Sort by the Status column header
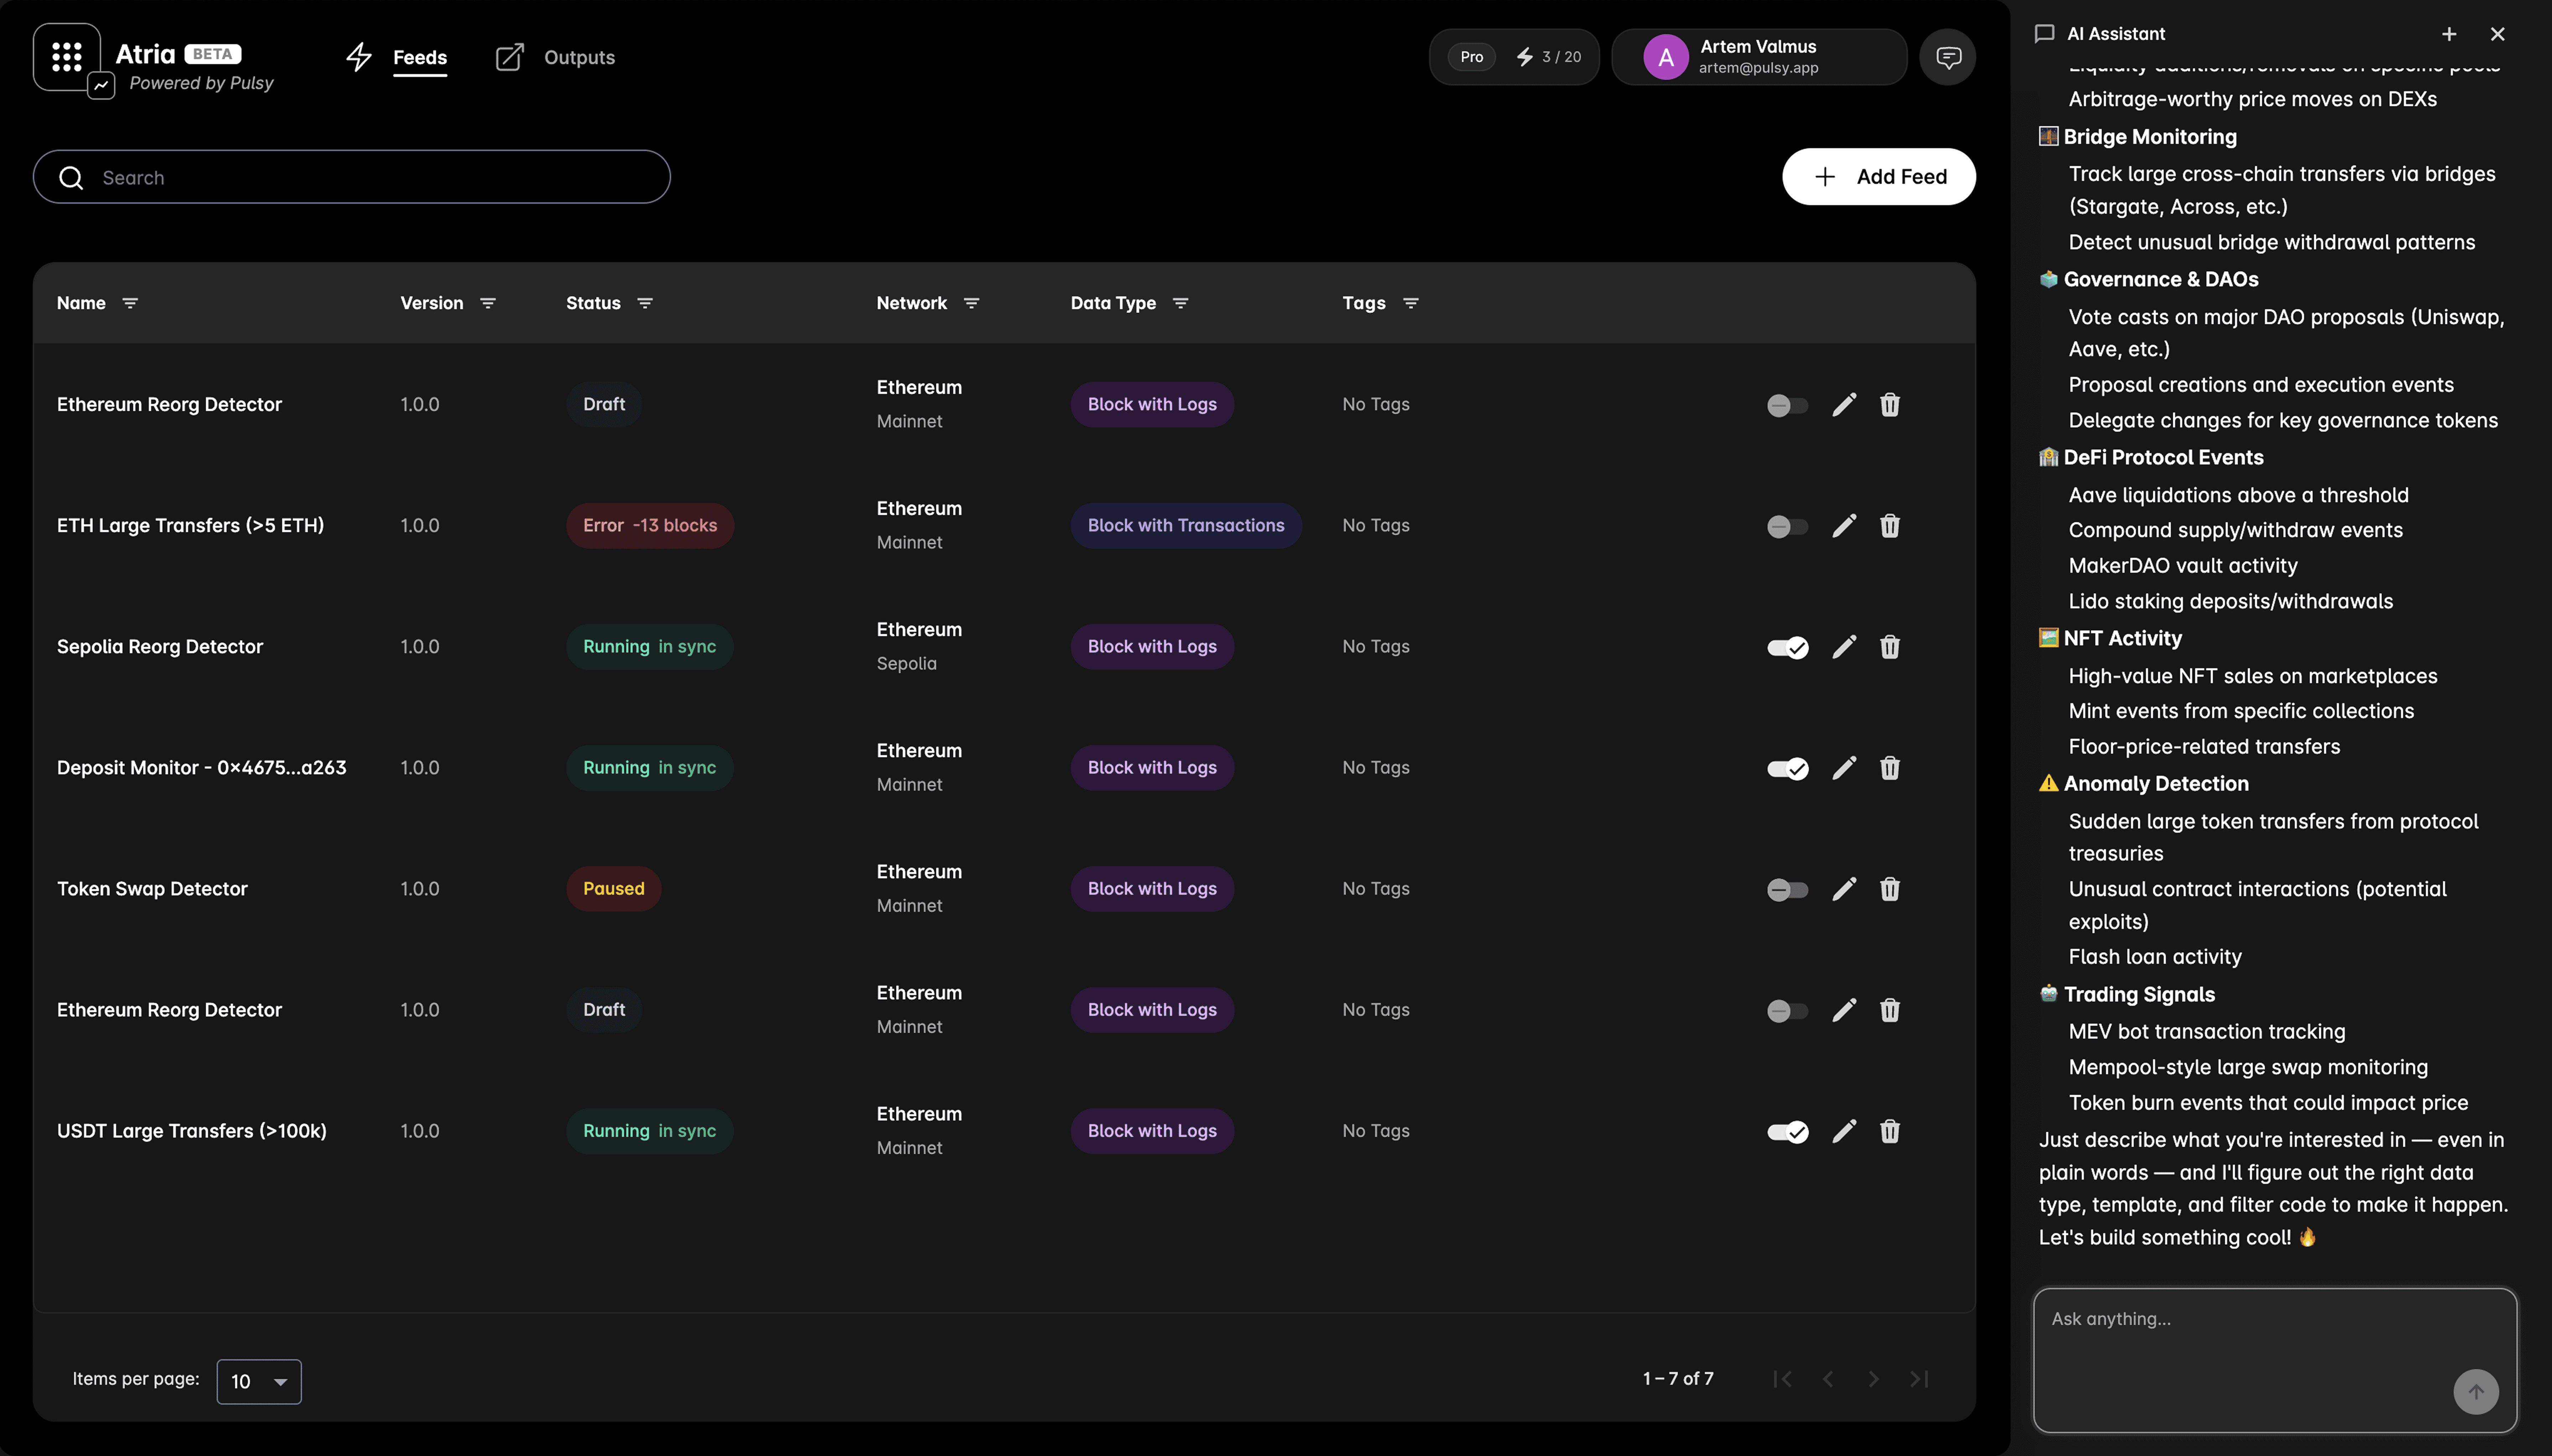Viewport: 2552px width, 1456px height. pos(593,303)
